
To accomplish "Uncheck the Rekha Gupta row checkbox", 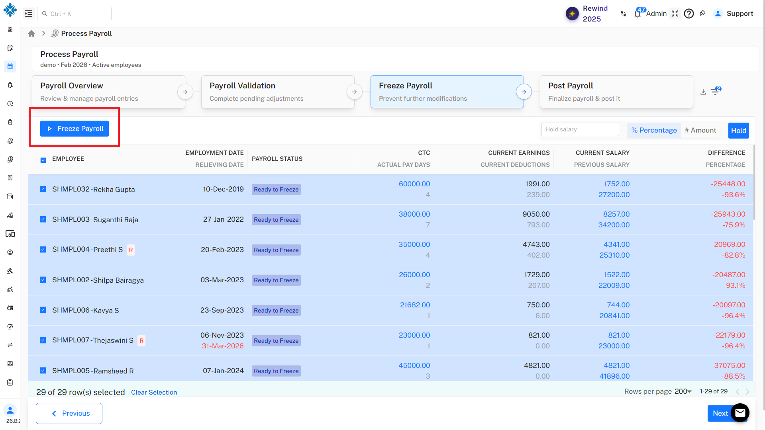I will 43,189.
